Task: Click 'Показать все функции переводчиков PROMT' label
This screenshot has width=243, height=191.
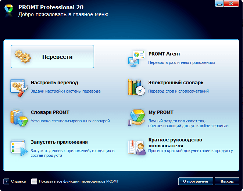Action: [x=79, y=181]
